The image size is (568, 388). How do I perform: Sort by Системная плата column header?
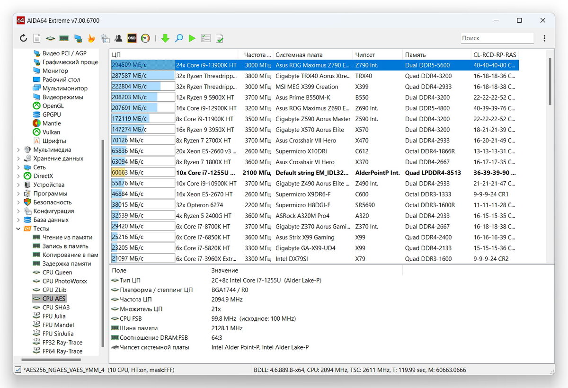[x=313, y=54]
